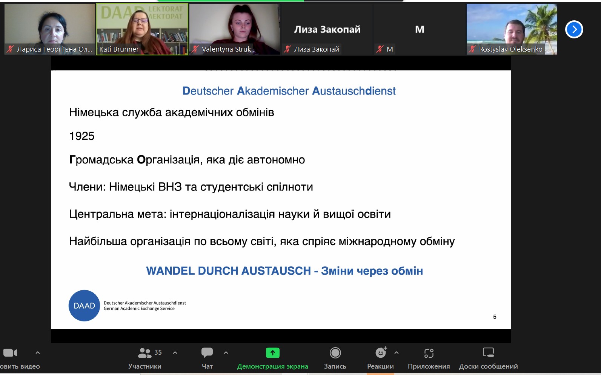Select participant tile labeled M

pos(420,29)
